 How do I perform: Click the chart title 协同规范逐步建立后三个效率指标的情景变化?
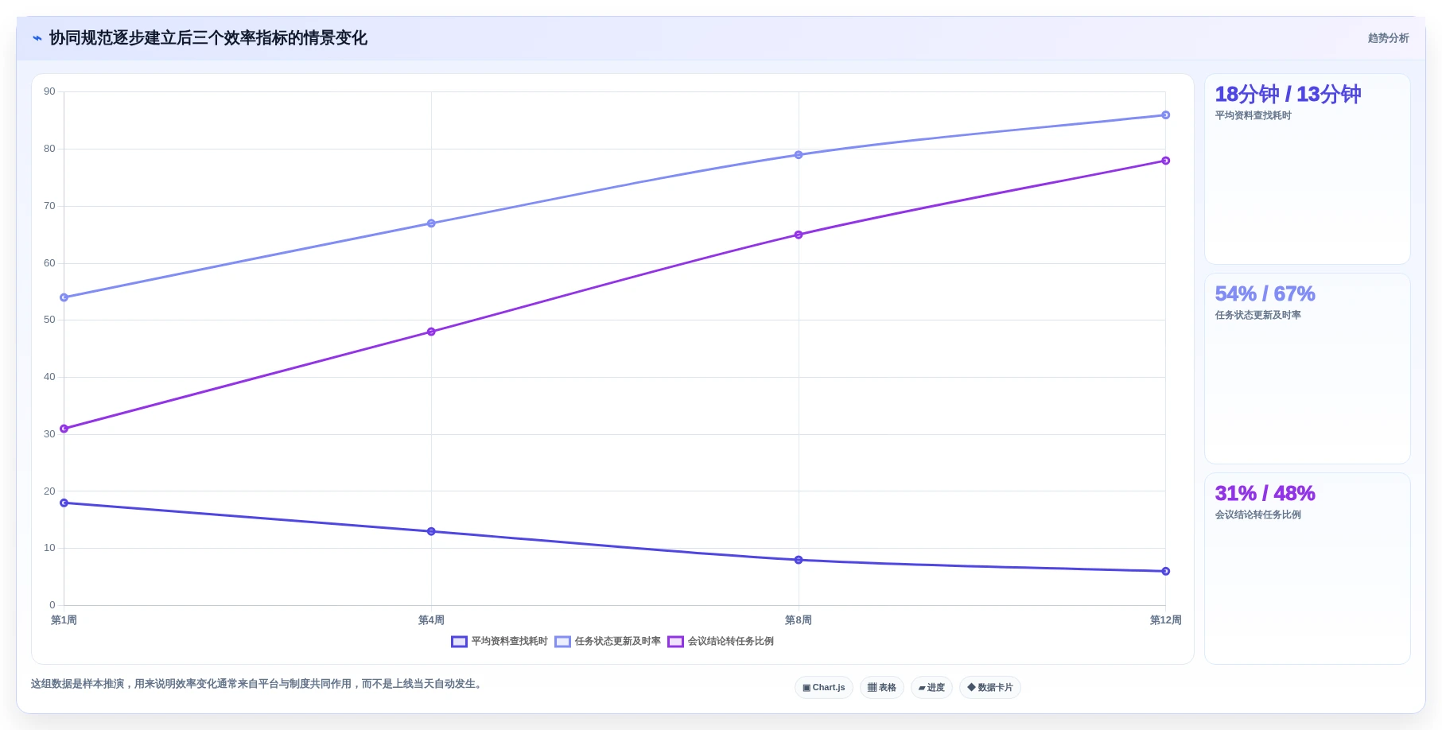tap(208, 38)
